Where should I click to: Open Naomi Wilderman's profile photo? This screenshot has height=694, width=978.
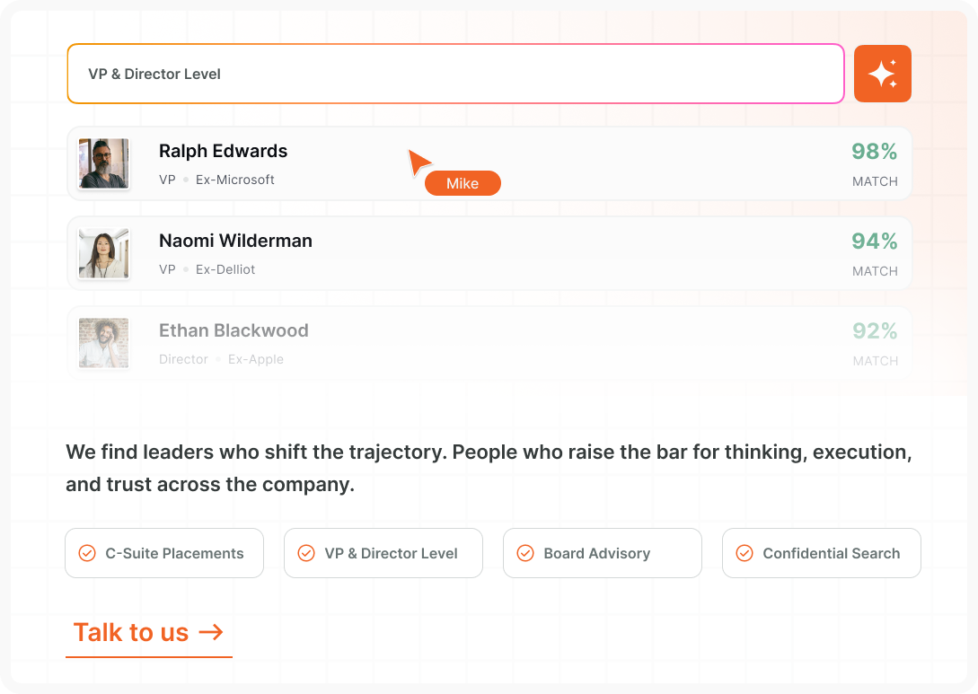pos(103,253)
